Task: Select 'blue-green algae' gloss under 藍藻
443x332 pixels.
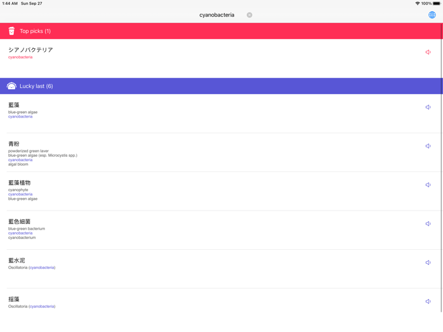Action: coord(23,112)
